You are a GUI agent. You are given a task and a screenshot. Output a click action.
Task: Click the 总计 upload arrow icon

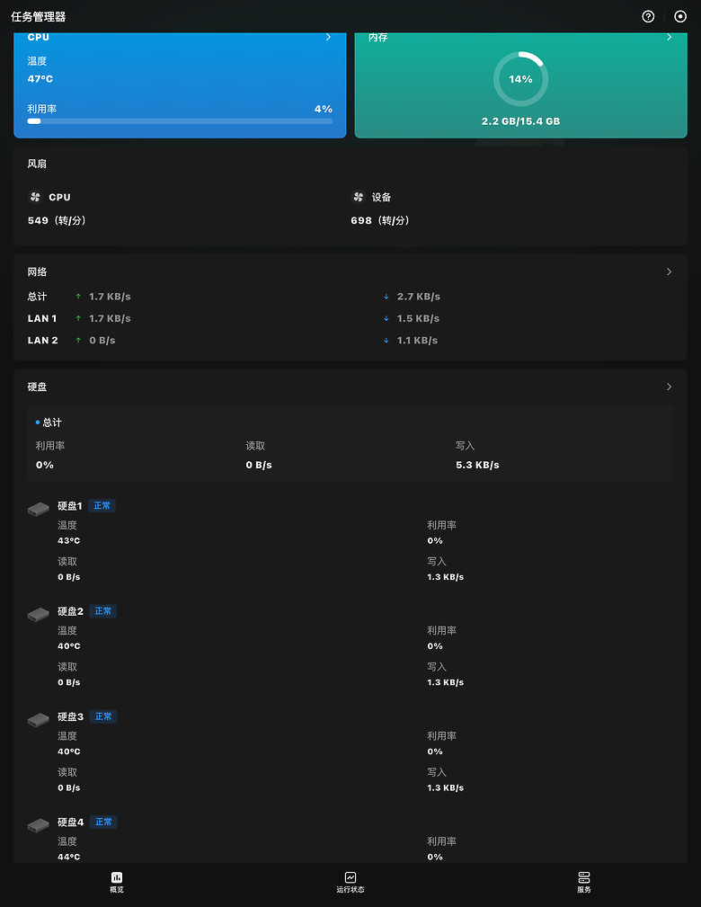(78, 296)
